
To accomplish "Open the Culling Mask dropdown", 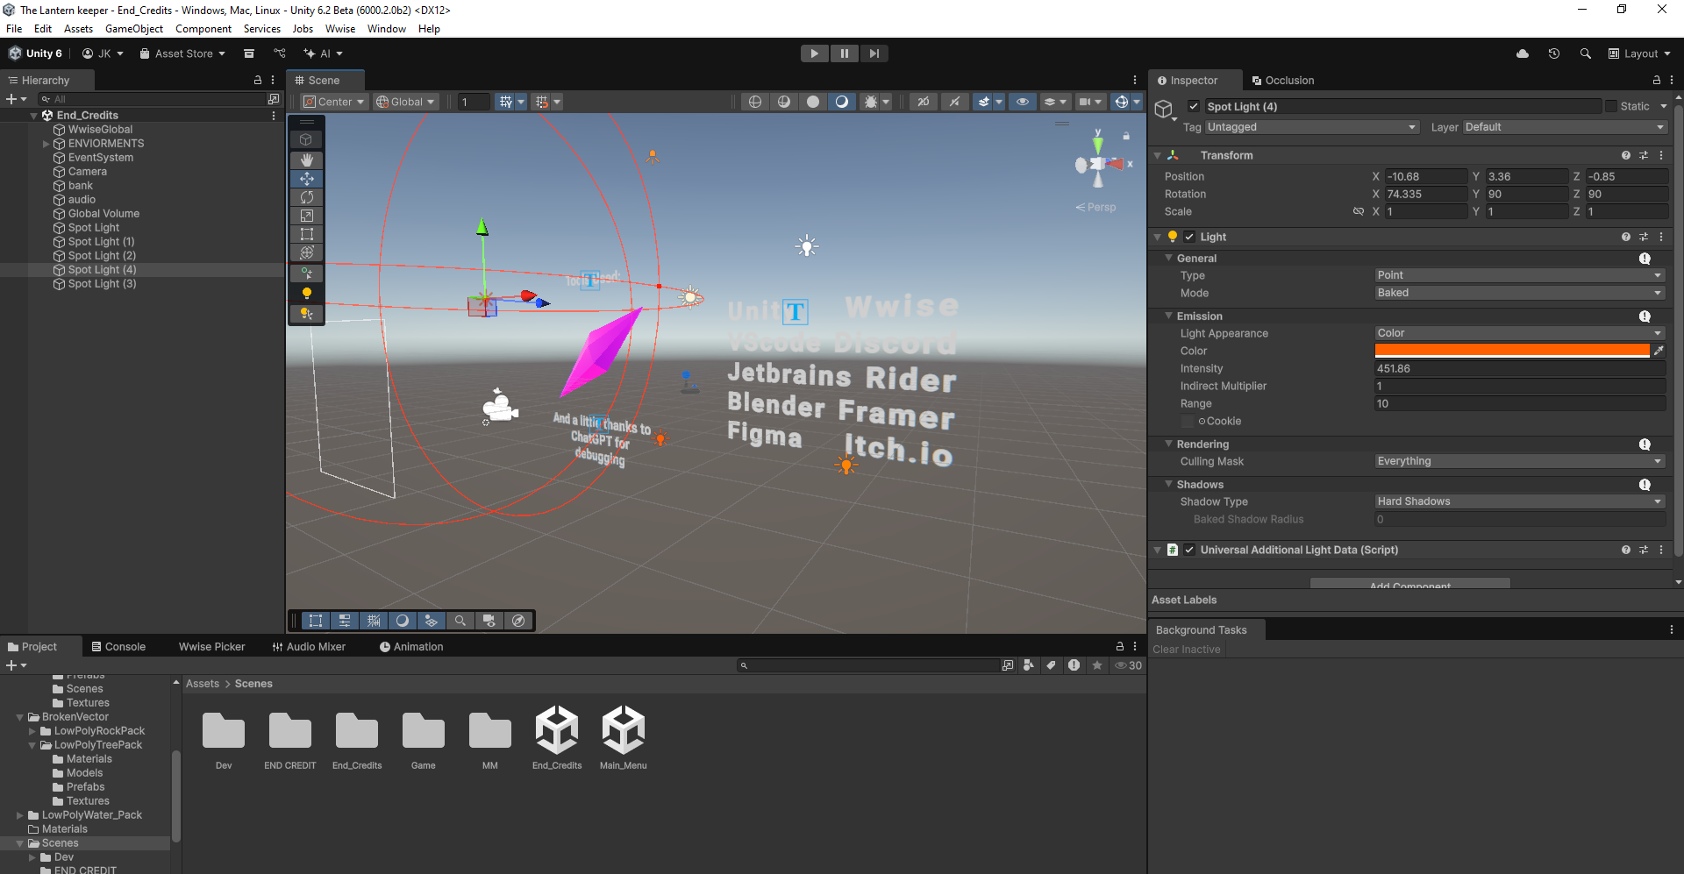I will coord(1519,461).
